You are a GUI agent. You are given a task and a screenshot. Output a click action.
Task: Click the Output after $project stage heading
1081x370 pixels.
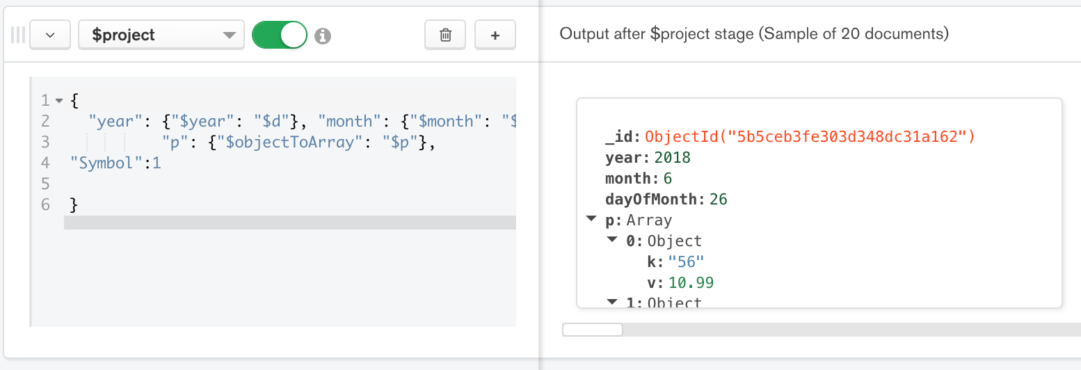click(754, 33)
